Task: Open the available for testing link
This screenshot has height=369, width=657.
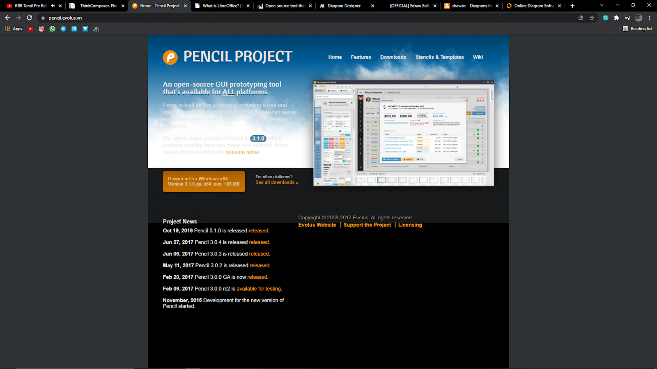Action: [x=259, y=289]
